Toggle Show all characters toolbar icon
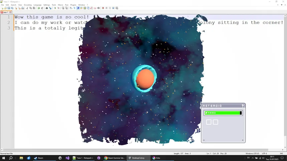 point(74,8)
